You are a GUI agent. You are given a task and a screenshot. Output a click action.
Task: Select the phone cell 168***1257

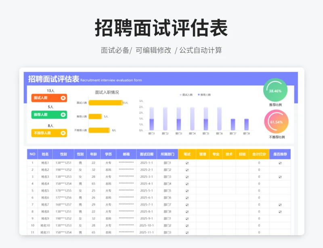(63, 205)
